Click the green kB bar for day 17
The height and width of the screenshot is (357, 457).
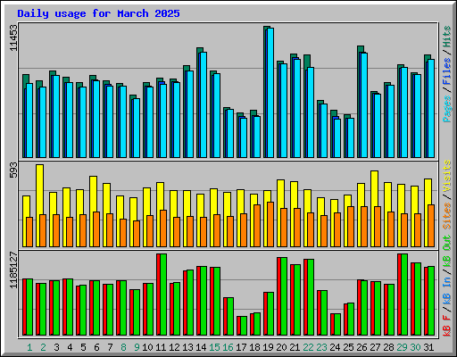pos(244,326)
